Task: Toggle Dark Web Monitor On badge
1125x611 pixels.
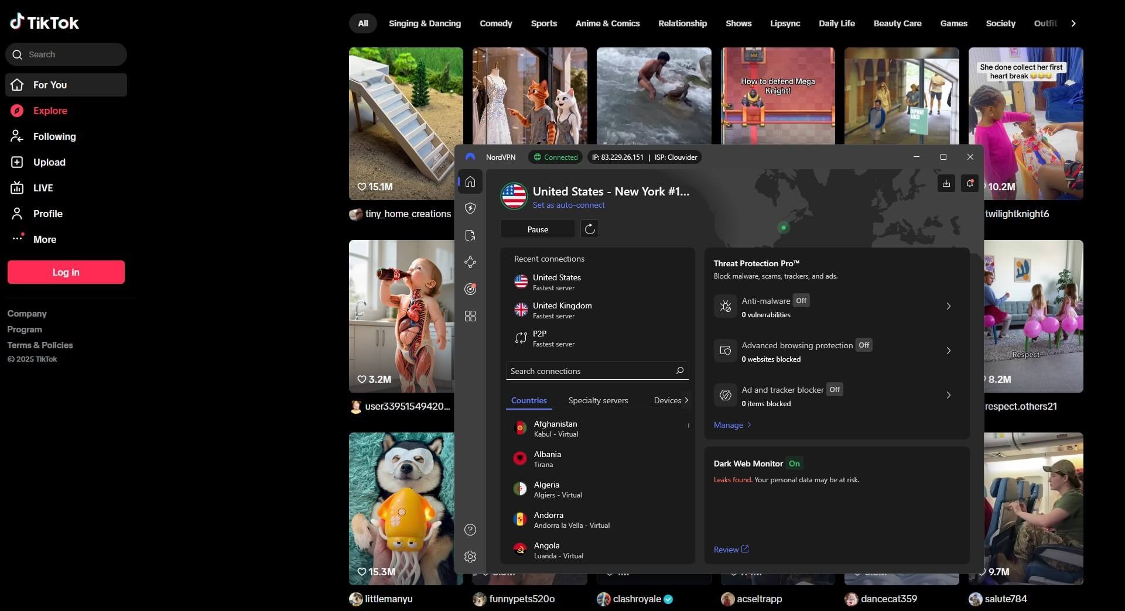Action: point(794,463)
